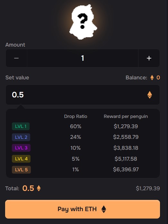Click the ETH diamond icon on pay button
Image resolution: width=168 pixels, height=224 pixels.
click(x=104, y=209)
